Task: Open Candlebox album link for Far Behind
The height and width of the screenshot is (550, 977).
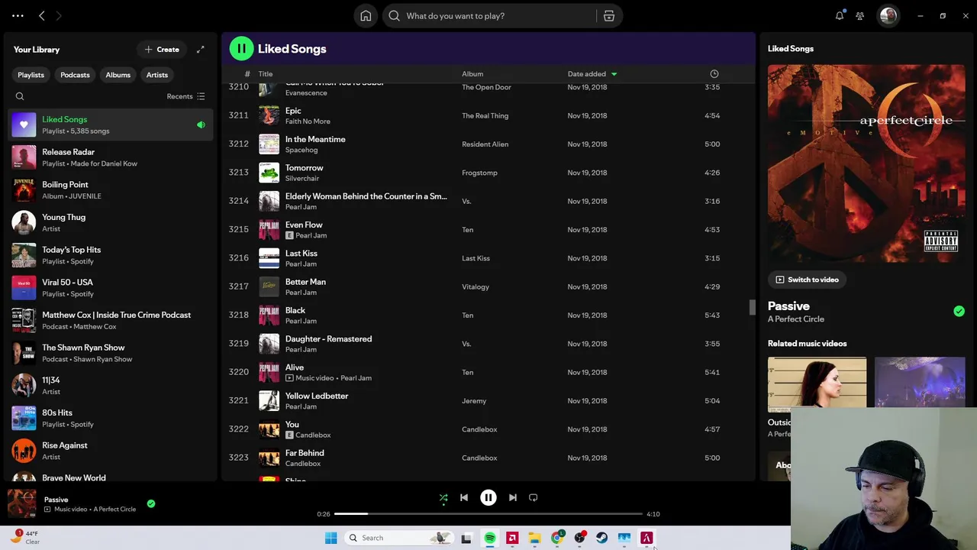Action: [479, 458]
